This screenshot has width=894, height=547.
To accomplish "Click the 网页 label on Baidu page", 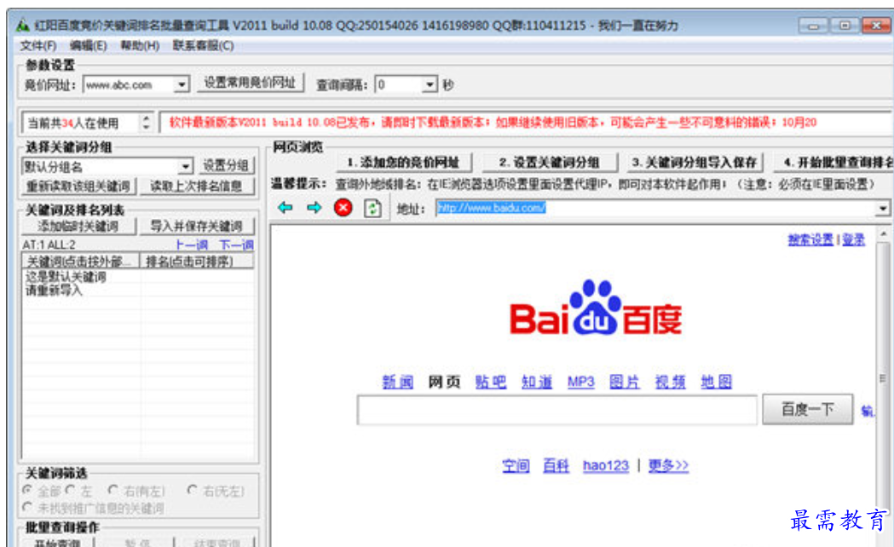I will click(x=444, y=382).
